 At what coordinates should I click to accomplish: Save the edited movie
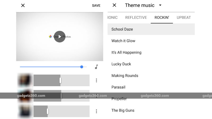point(96,6)
